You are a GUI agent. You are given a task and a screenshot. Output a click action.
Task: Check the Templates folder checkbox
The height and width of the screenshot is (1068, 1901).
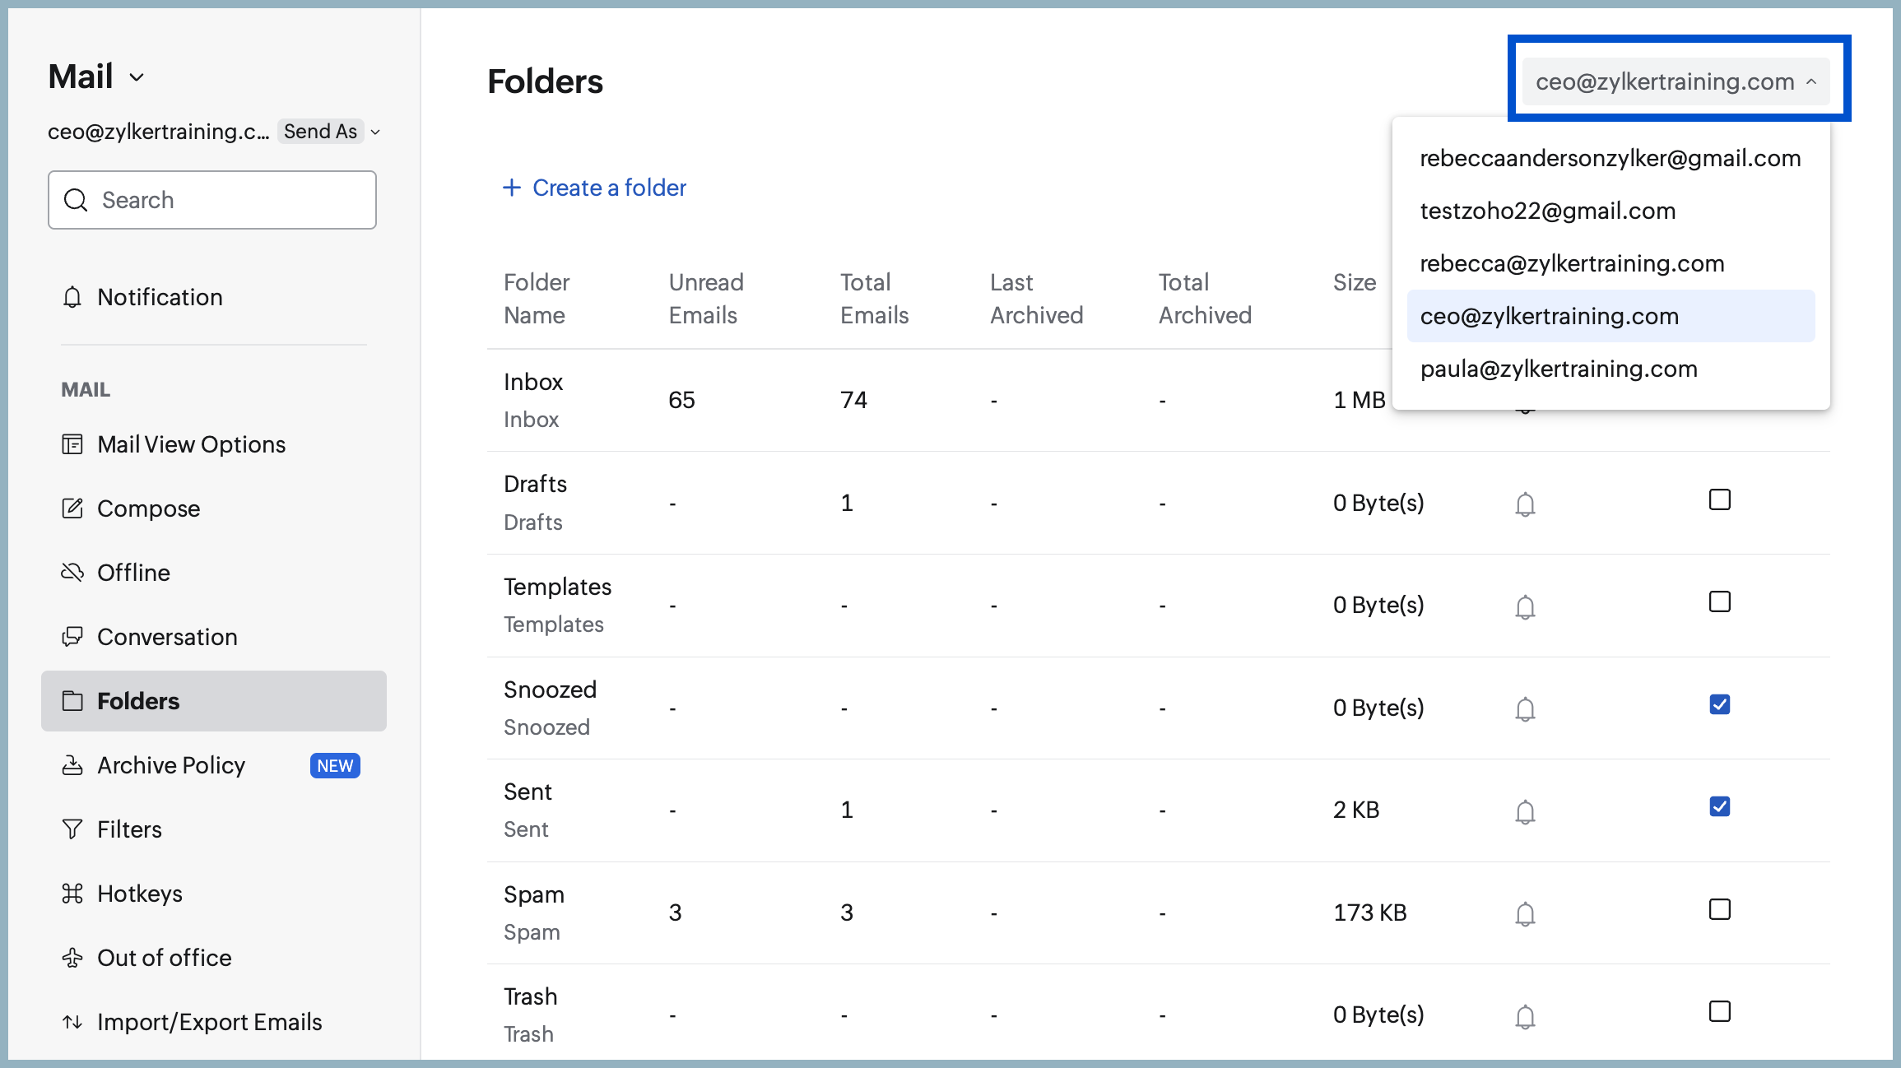(x=1720, y=601)
